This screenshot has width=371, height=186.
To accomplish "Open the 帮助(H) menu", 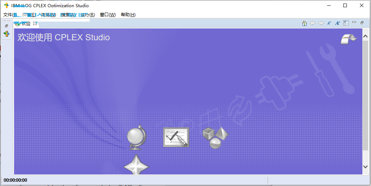I will pyautogui.click(x=128, y=15).
